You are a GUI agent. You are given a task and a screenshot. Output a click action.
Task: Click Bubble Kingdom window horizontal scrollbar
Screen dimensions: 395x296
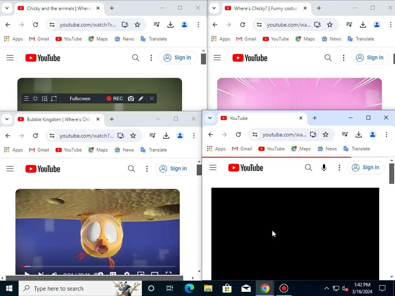point(95,278)
